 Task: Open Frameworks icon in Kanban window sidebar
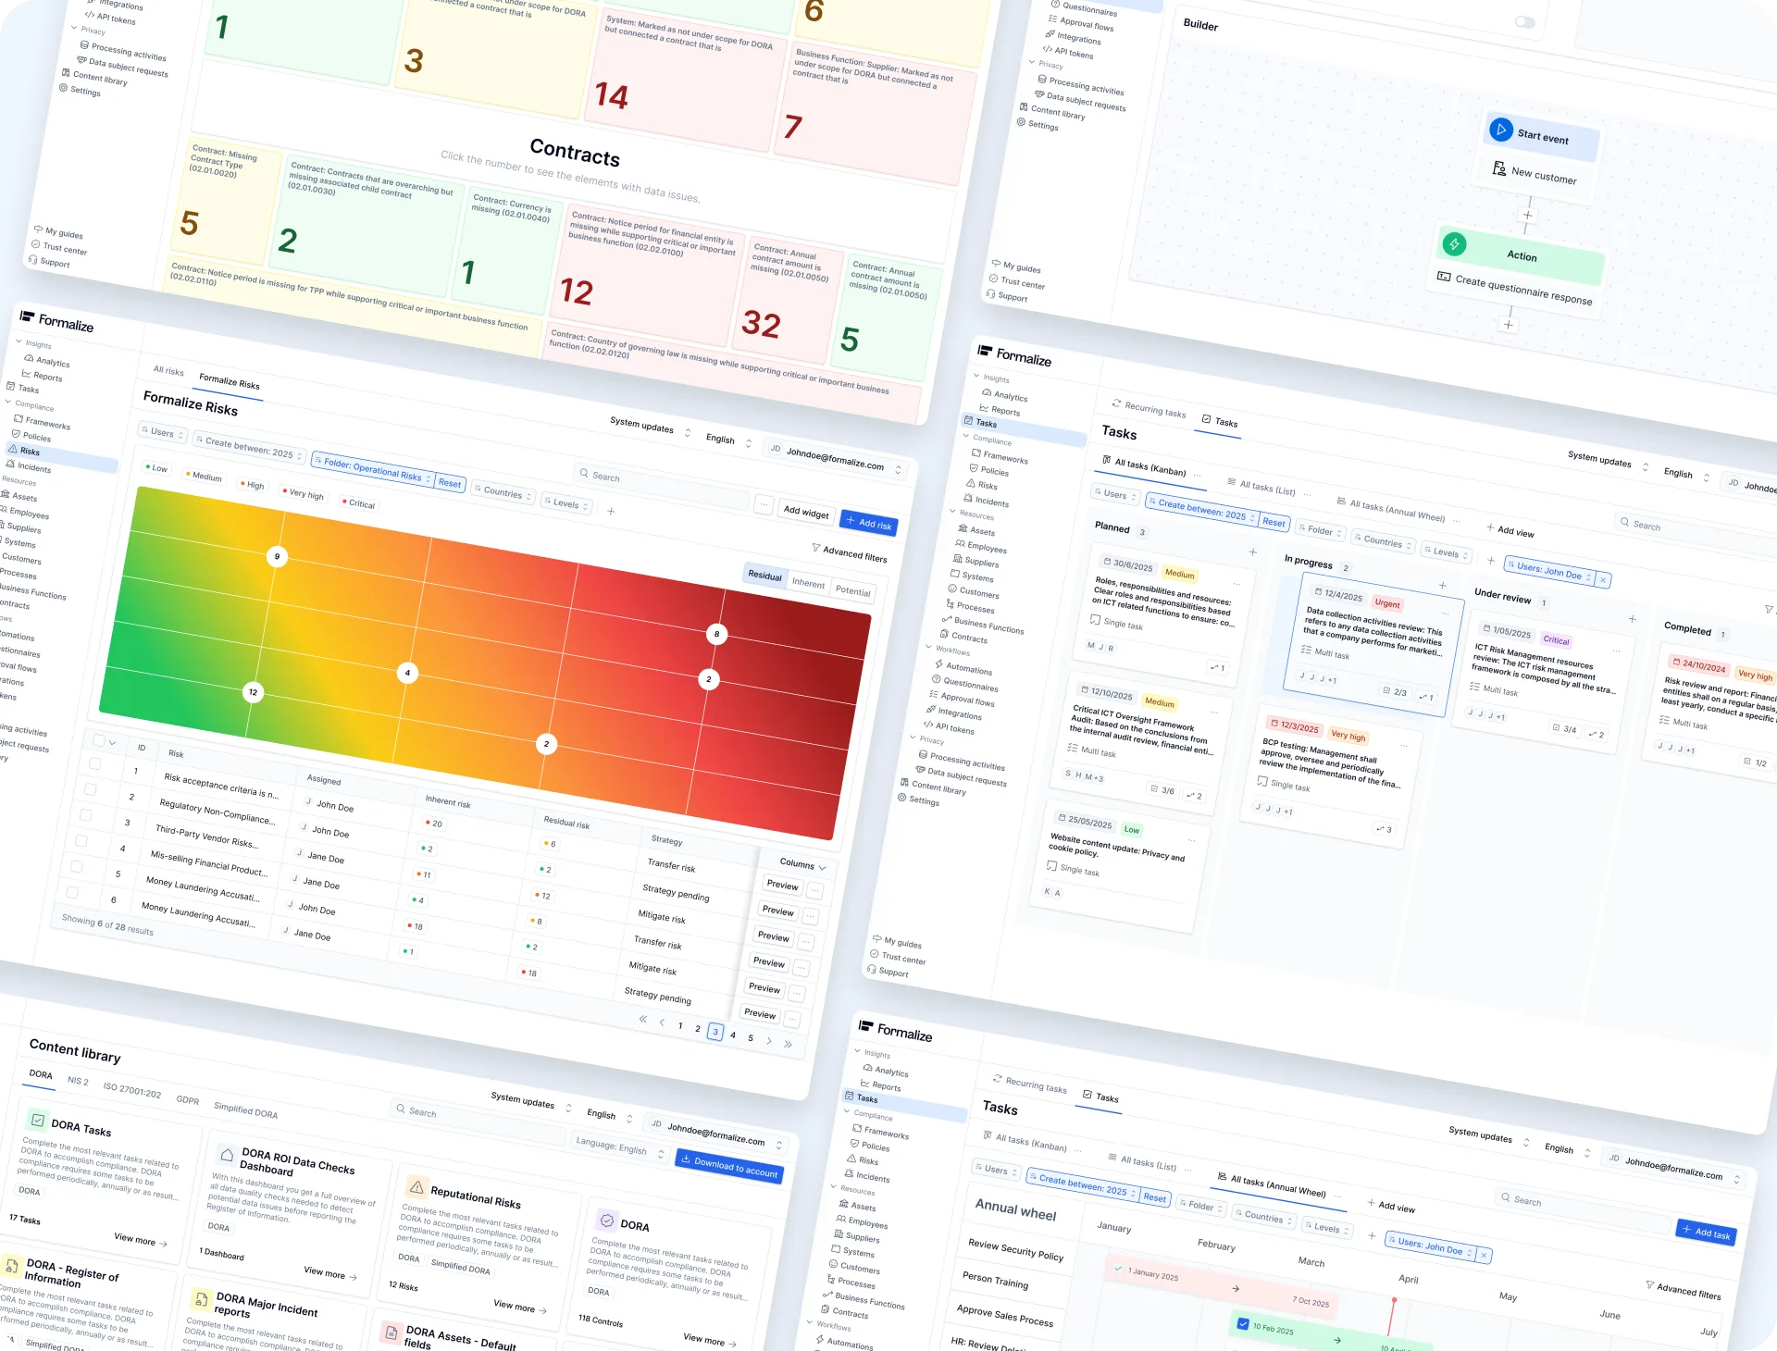(976, 453)
